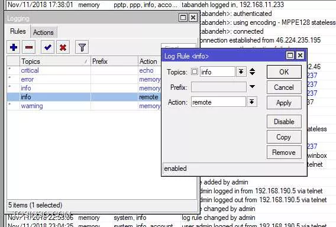This screenshot has height=227, width=336.
Task: Sort rules by the Prefix column header
Action: (114, 61)
